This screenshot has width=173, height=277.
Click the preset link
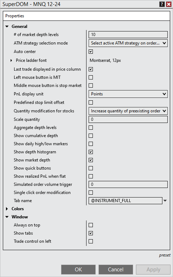(165, 255)
